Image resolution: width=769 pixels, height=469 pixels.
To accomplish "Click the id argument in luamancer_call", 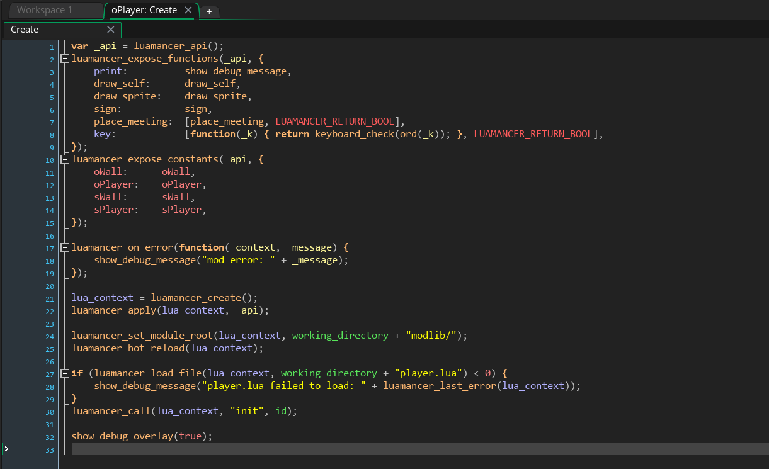I will tap(281, 411).
